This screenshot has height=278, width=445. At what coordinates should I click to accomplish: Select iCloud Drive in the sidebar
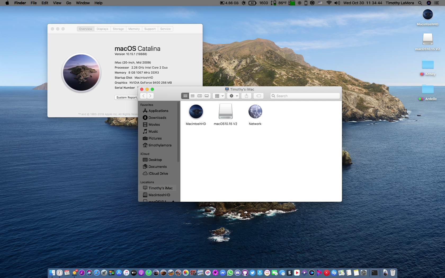pyautogui.click(x=158, y=173)
